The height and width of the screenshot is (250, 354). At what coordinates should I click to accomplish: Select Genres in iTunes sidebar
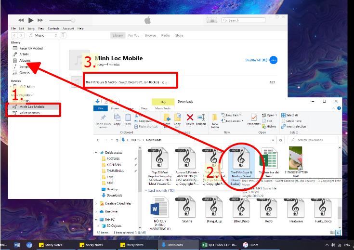(x=25, y=72)
